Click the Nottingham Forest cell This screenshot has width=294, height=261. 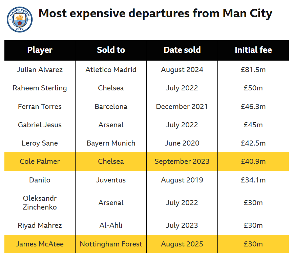[111, 244]
